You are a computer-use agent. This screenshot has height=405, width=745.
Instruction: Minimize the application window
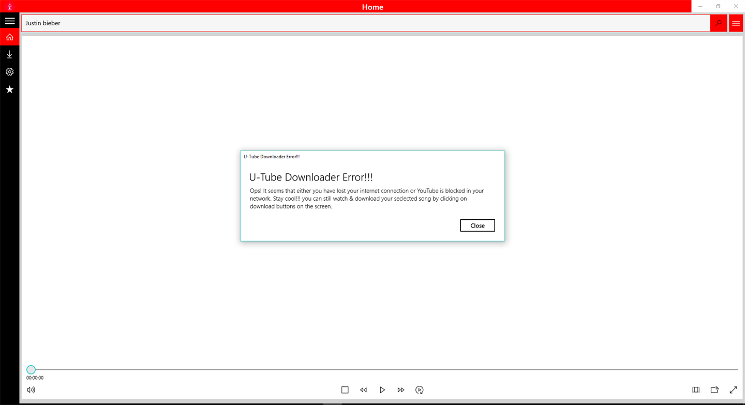click(x=701, y=6)
